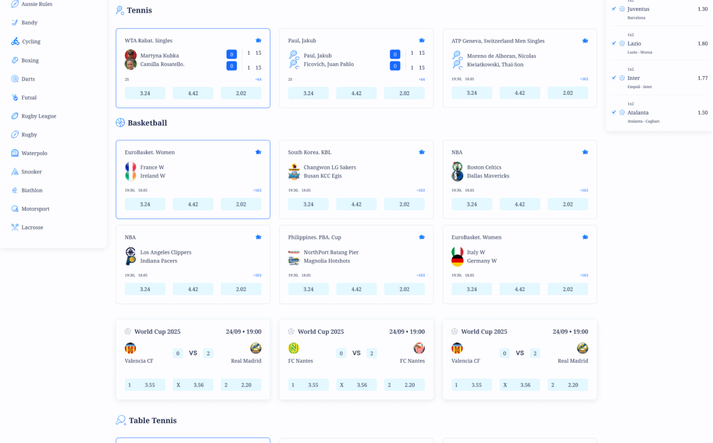Toggle the Lazio bet slip checkmark

(x=614, y=43)
